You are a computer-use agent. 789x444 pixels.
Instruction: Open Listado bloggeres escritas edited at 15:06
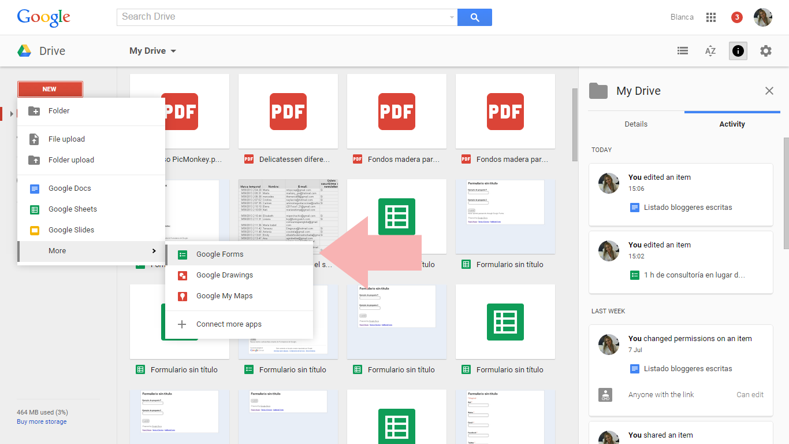pyautogui.click(x=688, y=207)
